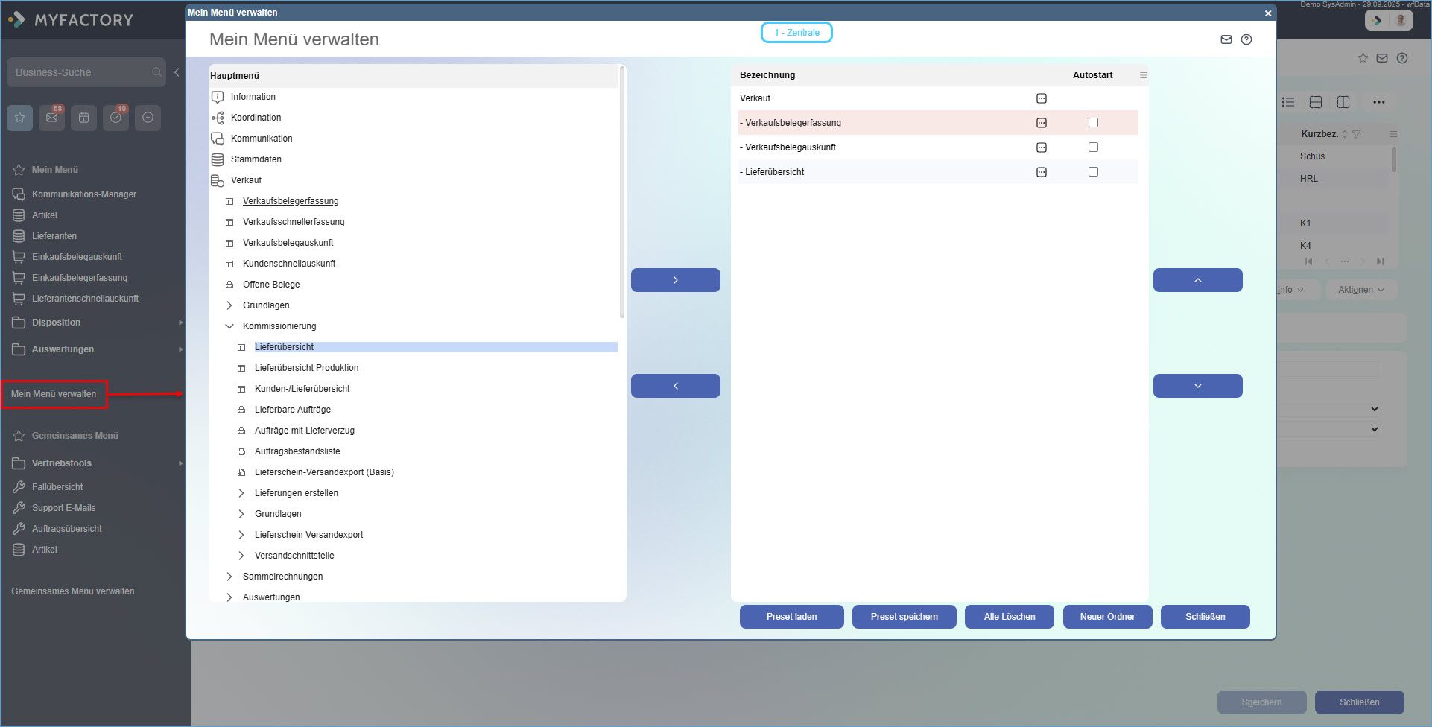Click the Alle Löschen button

(x=1010, y=617)
